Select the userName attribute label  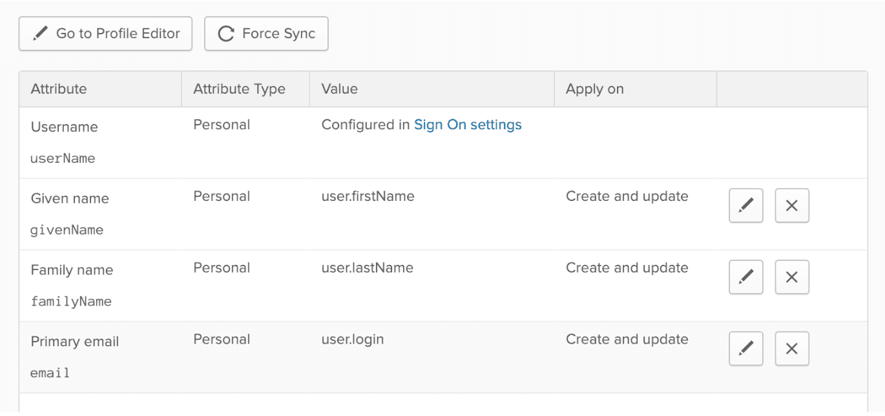point(63,158)
